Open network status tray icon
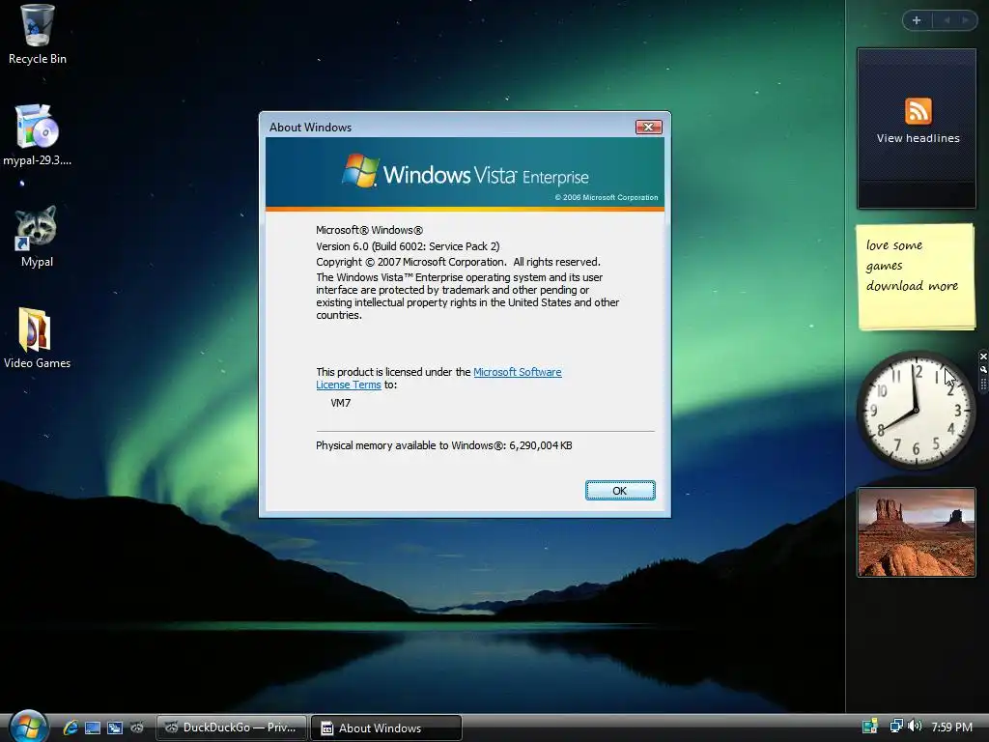 (x=895, y=727)
